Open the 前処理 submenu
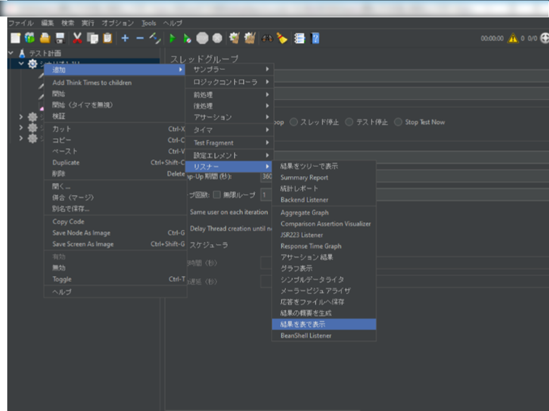 (x=229, y=95)
